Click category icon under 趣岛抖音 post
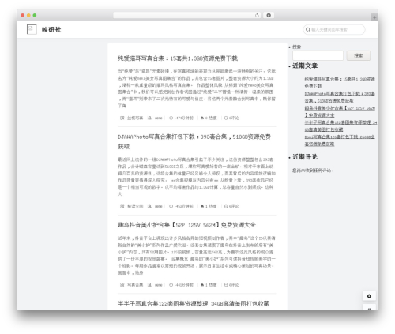 (122, 285)
